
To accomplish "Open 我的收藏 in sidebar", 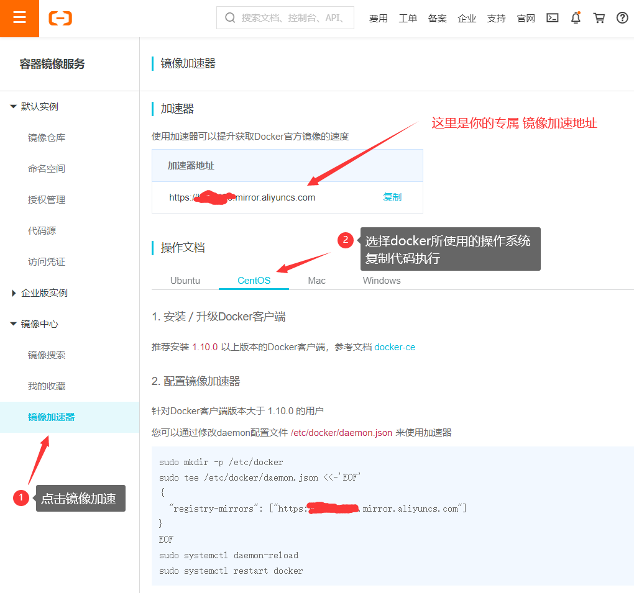I will (x=47, y=386).
